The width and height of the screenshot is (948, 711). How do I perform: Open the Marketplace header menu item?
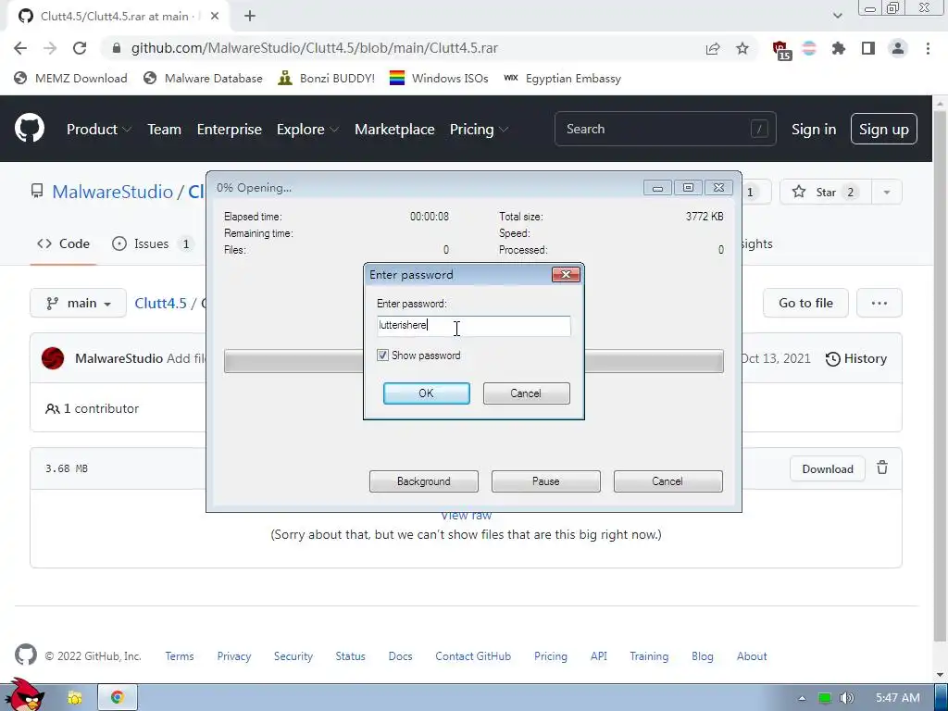click(x=394, y=129)
